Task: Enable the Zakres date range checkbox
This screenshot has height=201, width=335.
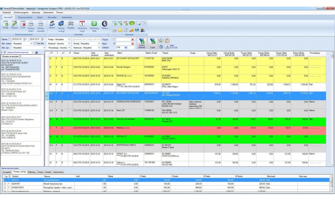Action: [10, 39]
